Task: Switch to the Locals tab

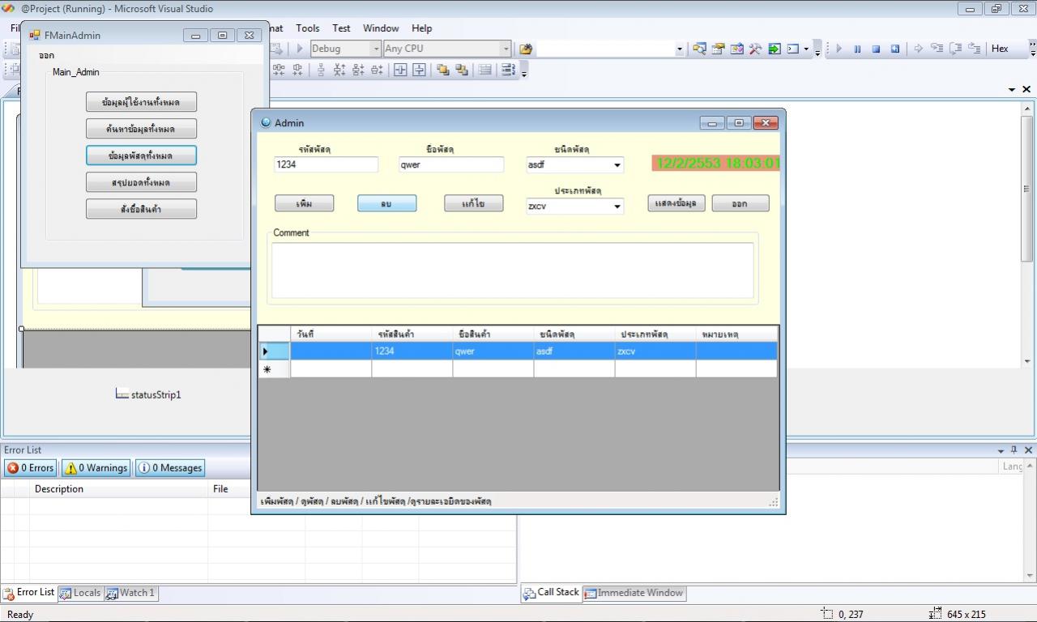Action: 80,593
